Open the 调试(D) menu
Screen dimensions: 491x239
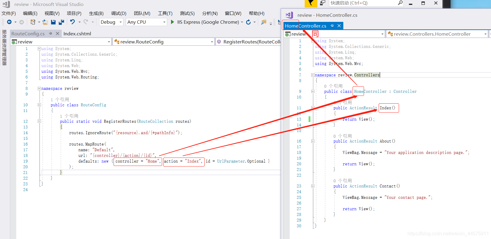[x=119, y=13]
